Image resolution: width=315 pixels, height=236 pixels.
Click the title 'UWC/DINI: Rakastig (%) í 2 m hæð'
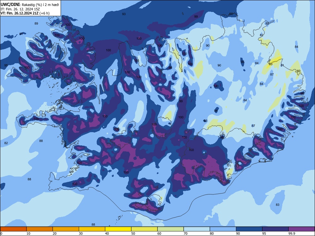[x=30, y=4]
